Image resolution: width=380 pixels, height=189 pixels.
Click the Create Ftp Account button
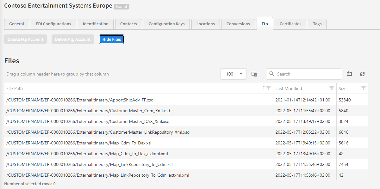pos(26,40)
